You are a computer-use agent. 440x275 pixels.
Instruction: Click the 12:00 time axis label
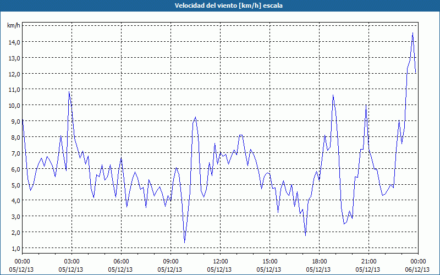(x=221, y=262)
